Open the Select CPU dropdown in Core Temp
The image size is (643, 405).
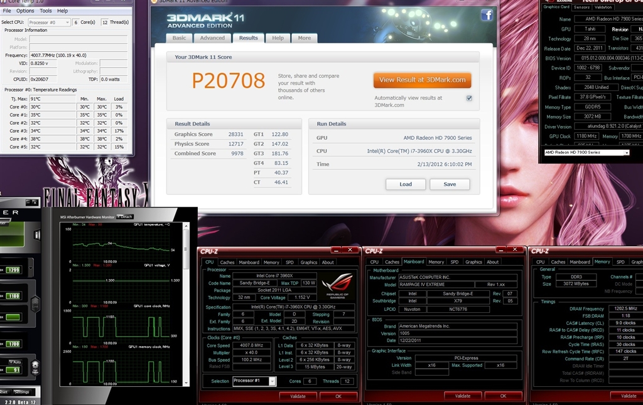click(49, 22)
